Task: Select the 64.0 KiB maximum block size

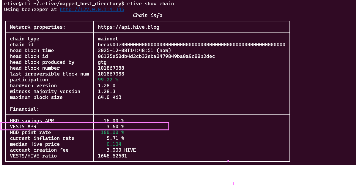Action: [109, 97]
